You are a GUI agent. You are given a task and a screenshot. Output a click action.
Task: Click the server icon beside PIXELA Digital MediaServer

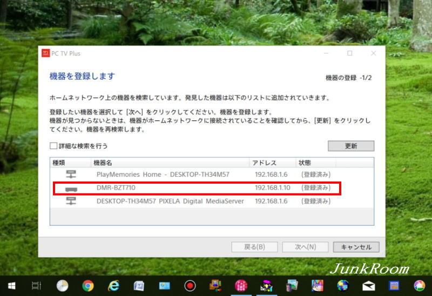click(x=71, y=201)
